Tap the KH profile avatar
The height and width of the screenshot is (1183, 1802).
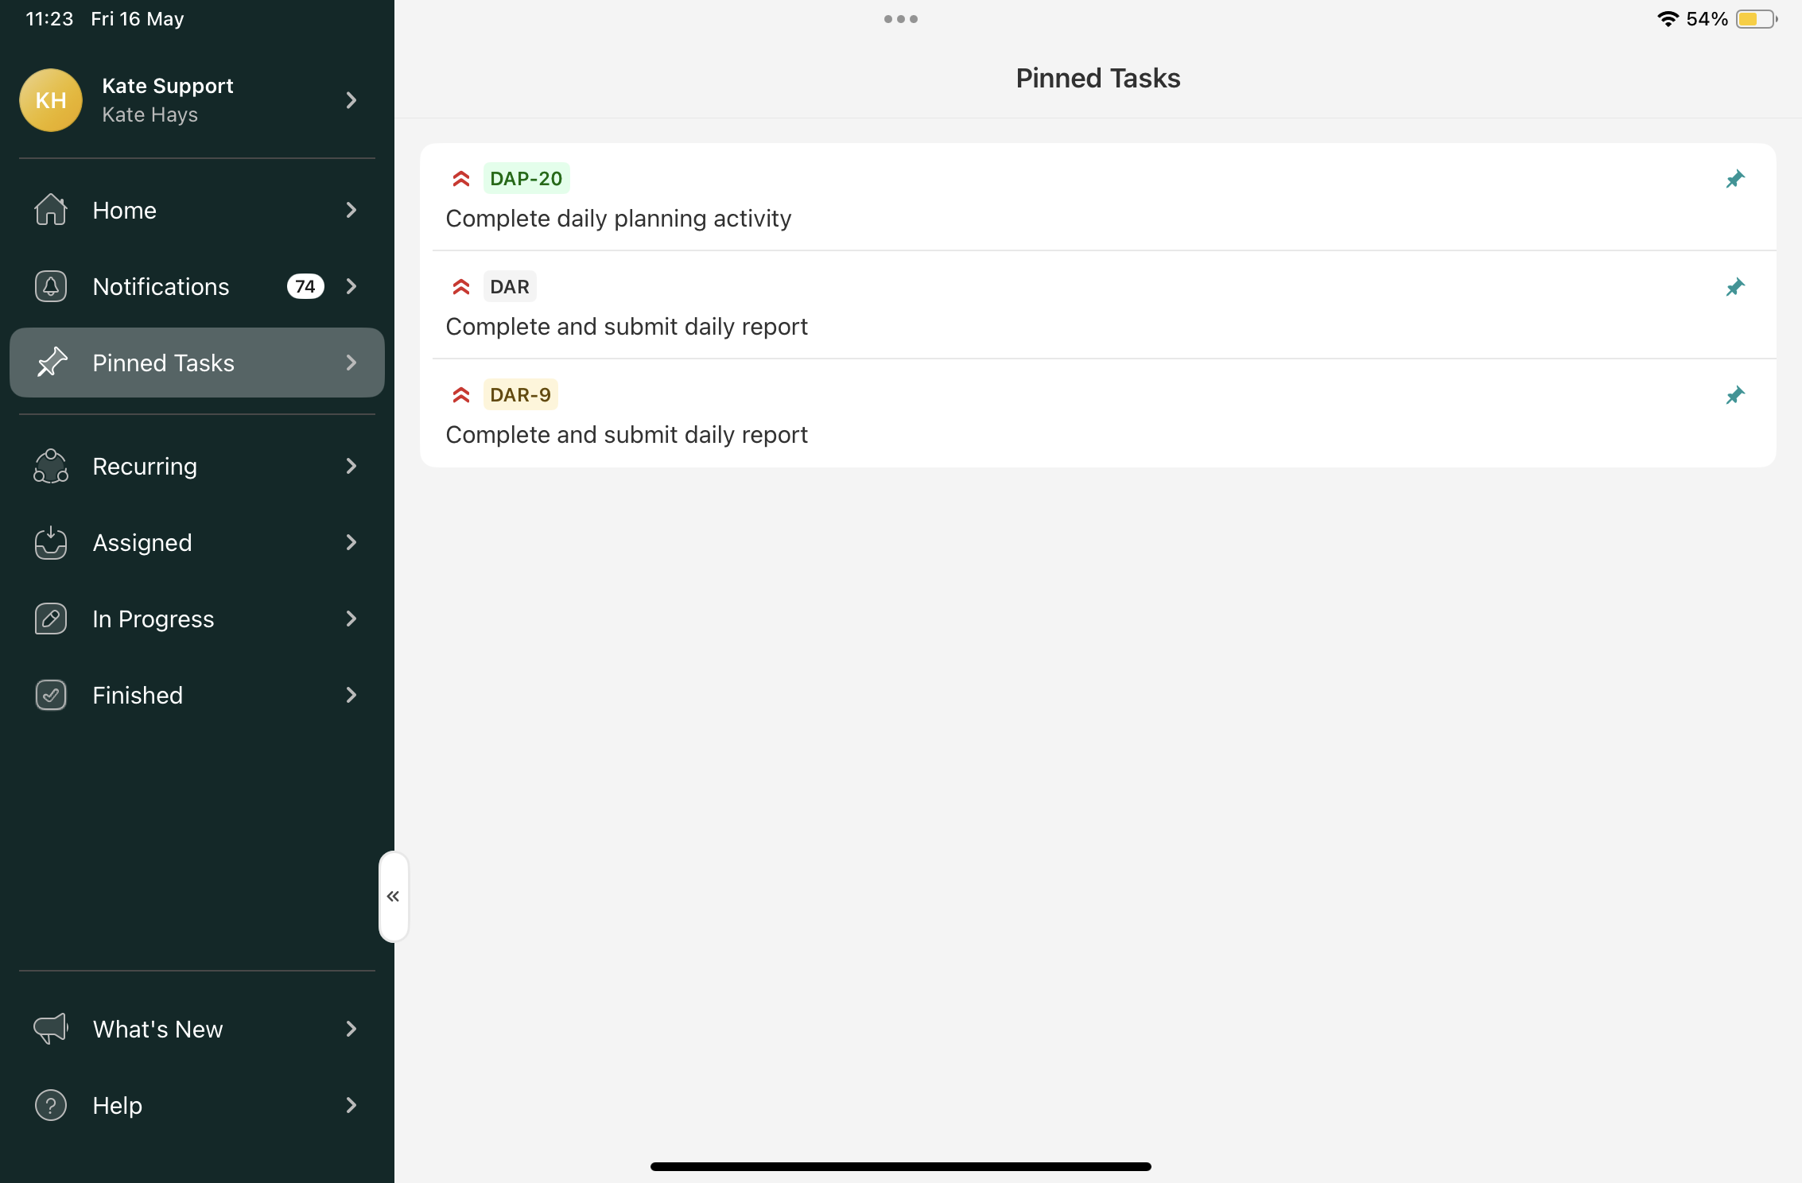click(51, 100)
